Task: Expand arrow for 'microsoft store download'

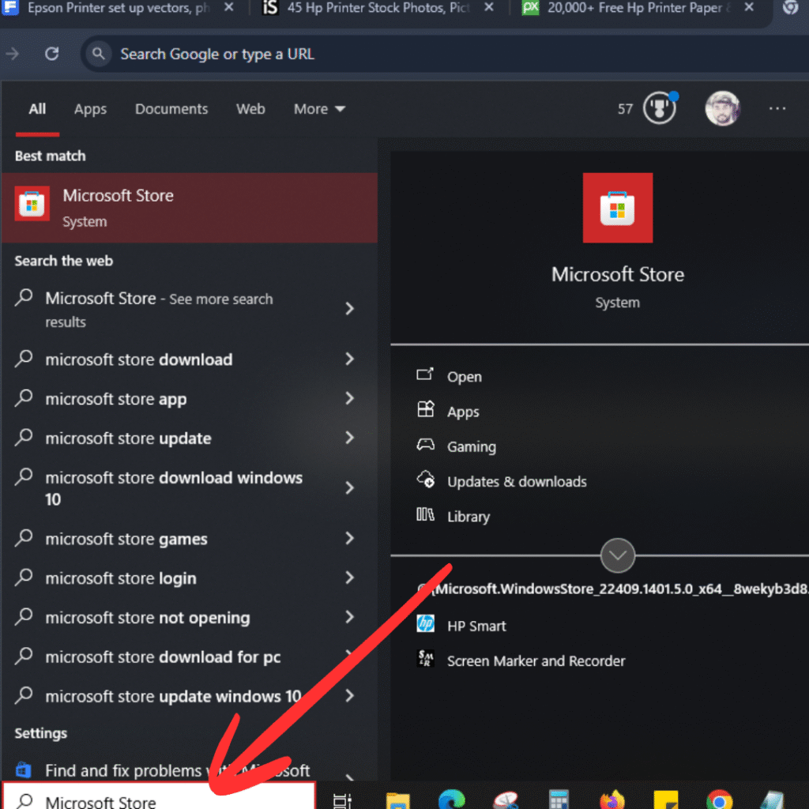Action: pyautogui.click(x=350, y=359)
